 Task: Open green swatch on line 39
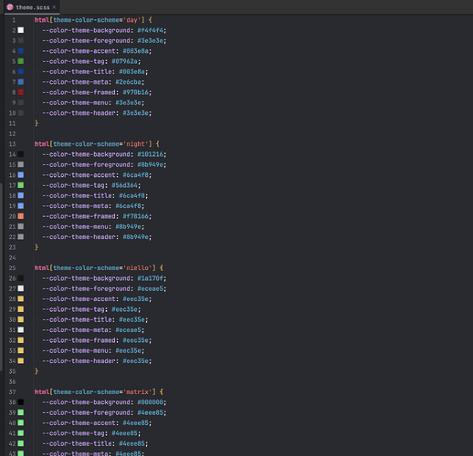[21, 412]
